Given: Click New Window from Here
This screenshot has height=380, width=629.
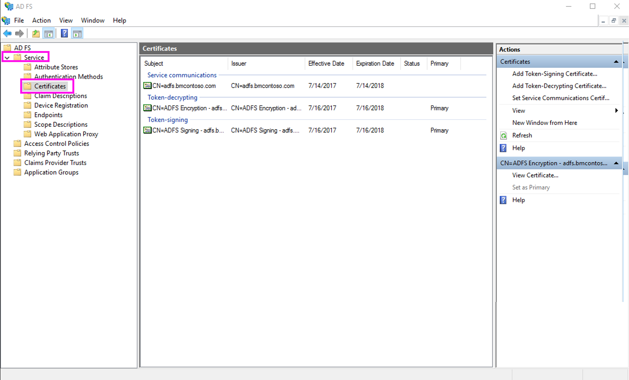Looking at the screenshot, I should [544, 123].
